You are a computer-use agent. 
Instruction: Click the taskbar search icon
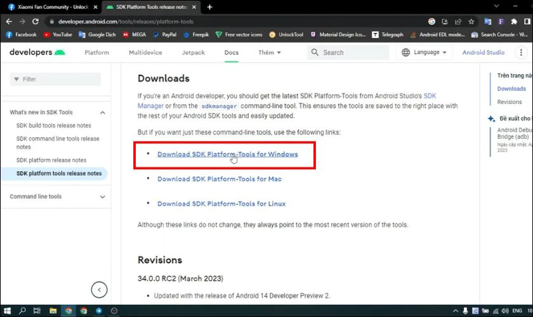click(x=22, y=311)
